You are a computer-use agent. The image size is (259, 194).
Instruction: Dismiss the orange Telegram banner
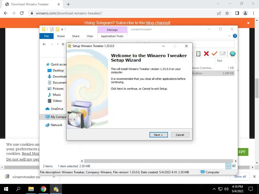pyautogui.click(x=248, y=23)
